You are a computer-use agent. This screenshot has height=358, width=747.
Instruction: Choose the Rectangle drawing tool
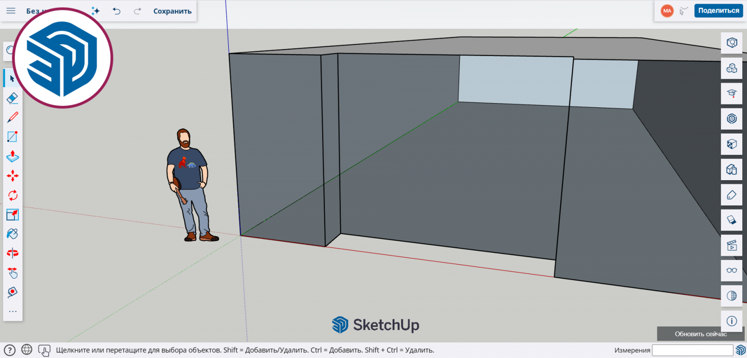(x=13, y=137)
